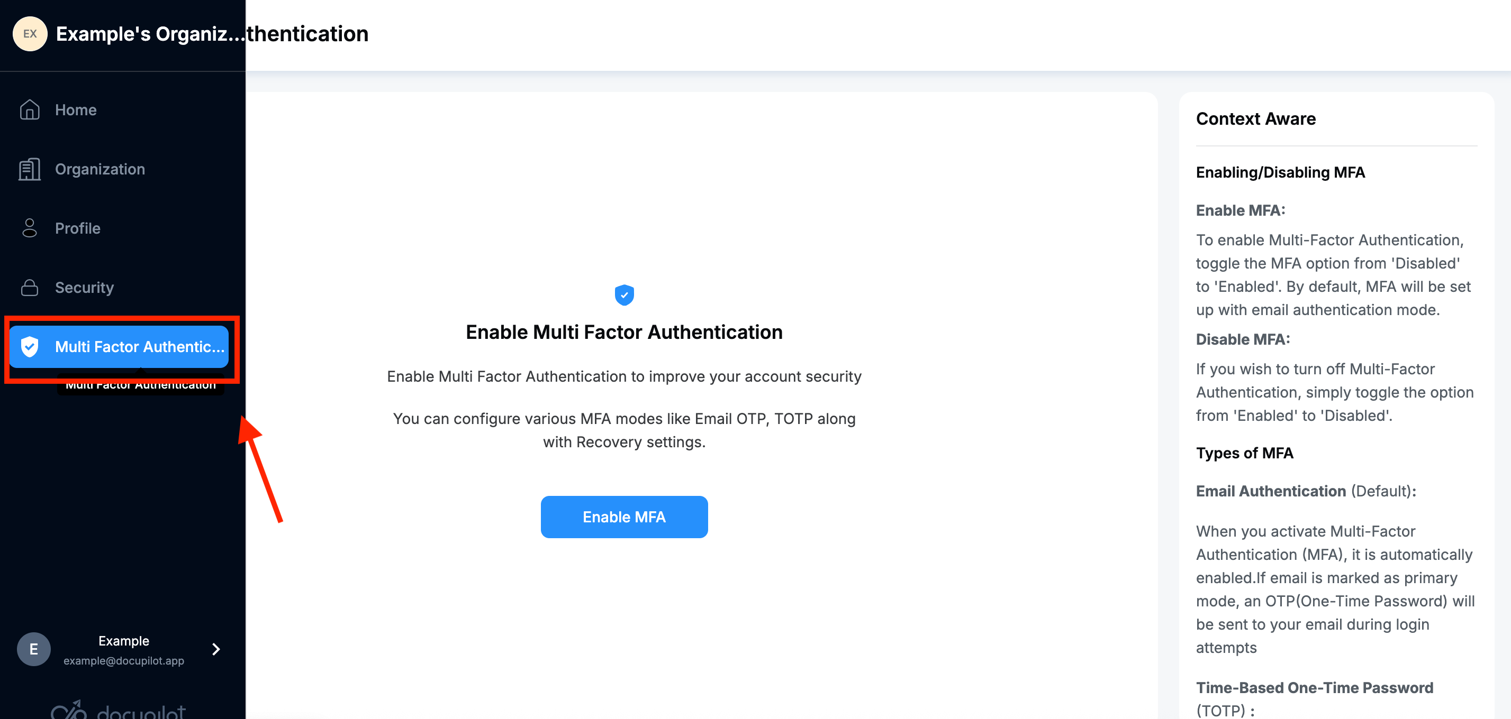Click the Example's Organization name
1511x719 pixels.
pos(150,34)
